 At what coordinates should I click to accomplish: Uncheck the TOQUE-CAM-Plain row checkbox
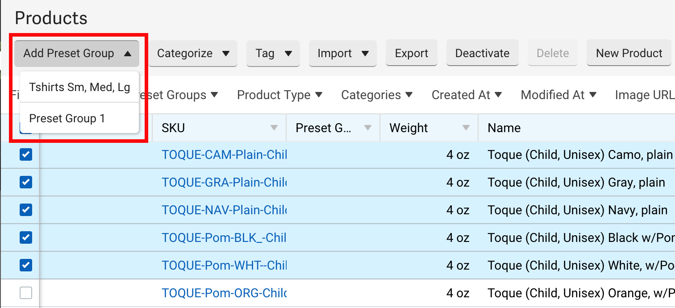pyautogui.click(x=26, y=155)
